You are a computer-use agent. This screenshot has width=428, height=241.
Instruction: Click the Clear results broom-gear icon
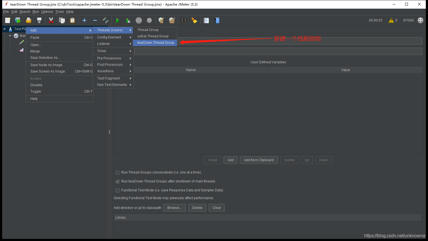click(161, 20)
